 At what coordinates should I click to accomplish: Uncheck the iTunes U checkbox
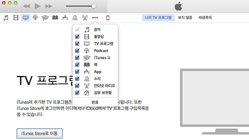77,57
